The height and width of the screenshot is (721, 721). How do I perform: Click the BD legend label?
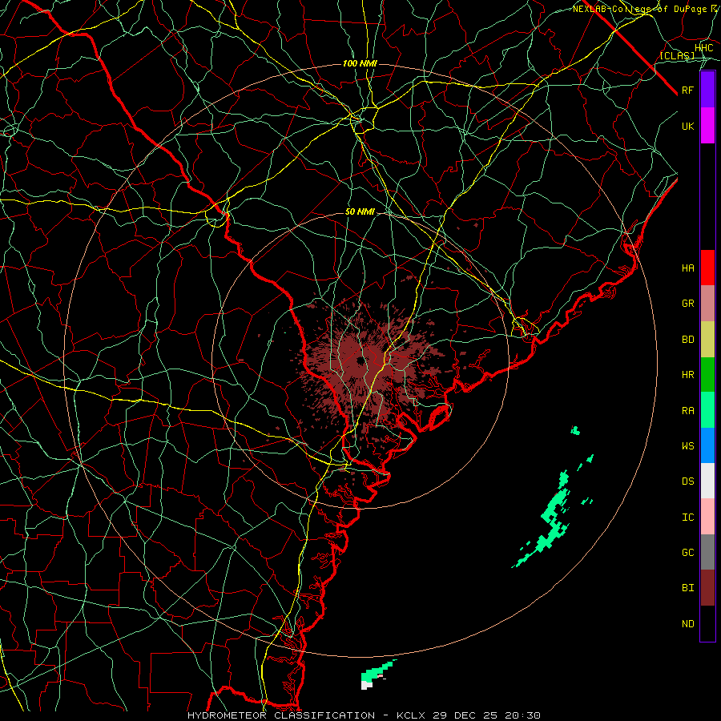pos(688,340)
